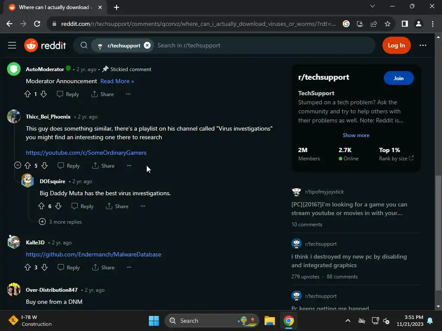
Task: Open more options on AutoModerator comment
Action: click(x=128, y=94)
